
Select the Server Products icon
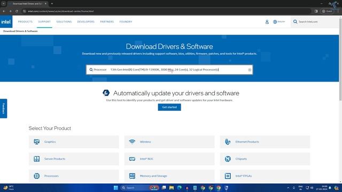(37, 159)
